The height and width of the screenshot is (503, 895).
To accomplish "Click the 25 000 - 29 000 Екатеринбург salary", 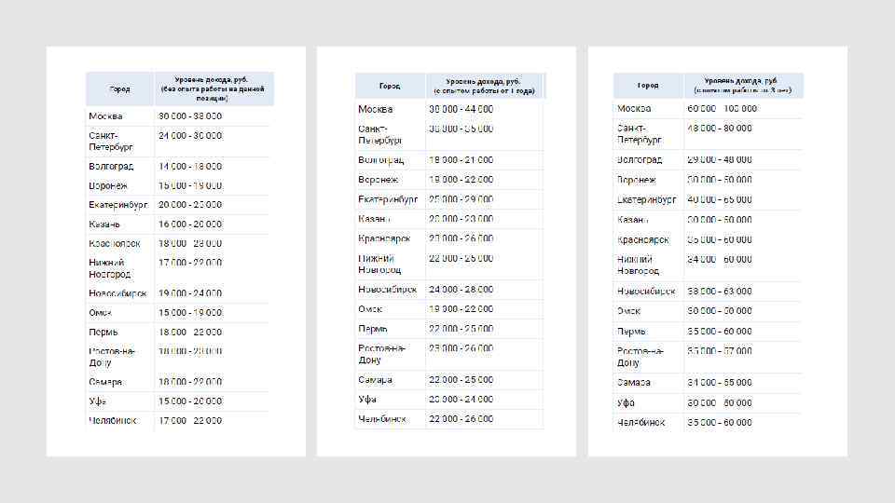I will click(x=461, y=199).
